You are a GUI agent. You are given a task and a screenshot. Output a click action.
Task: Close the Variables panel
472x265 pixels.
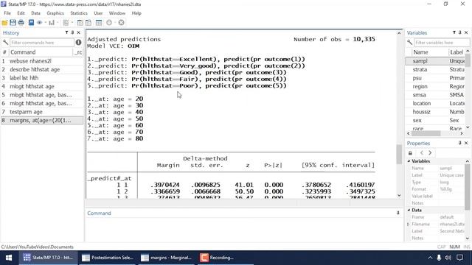coord(466,32)
